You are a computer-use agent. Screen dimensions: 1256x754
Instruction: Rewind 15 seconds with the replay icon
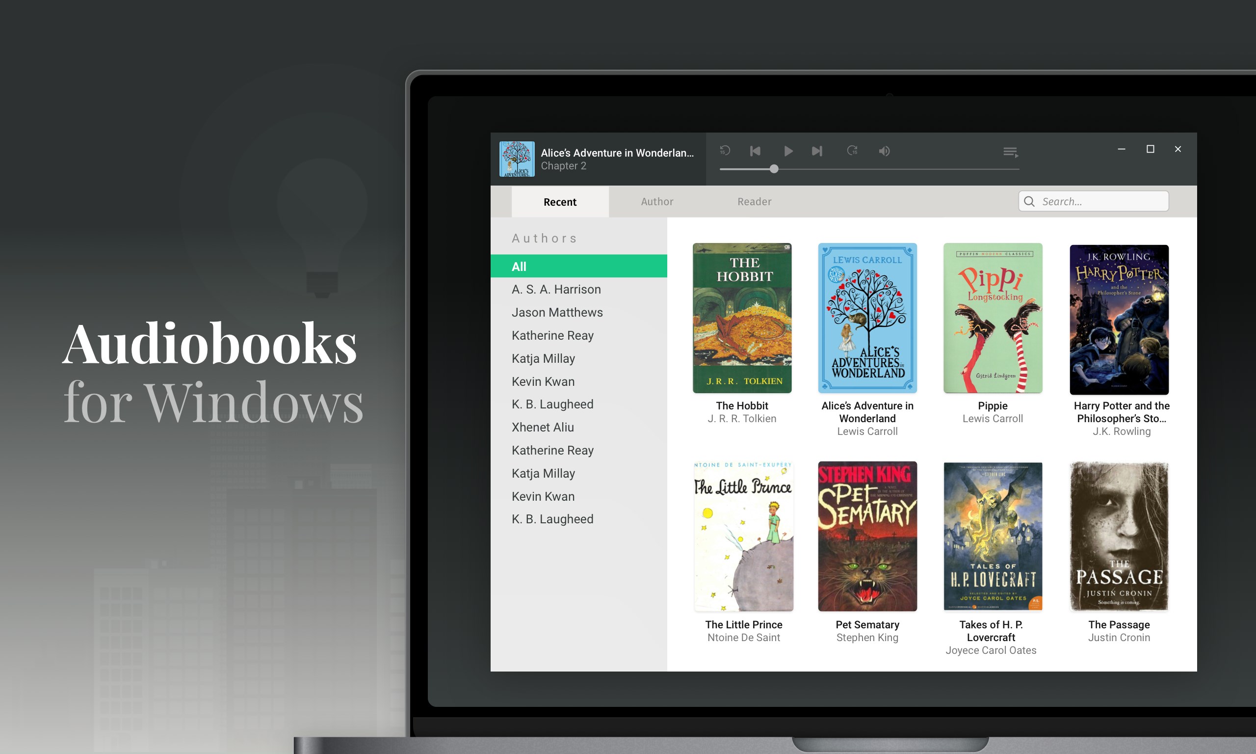click(x=725, y=150)
